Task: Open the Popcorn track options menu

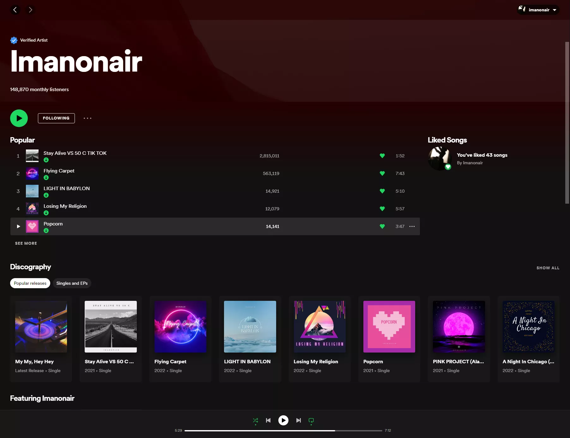Action: (412, 226)
